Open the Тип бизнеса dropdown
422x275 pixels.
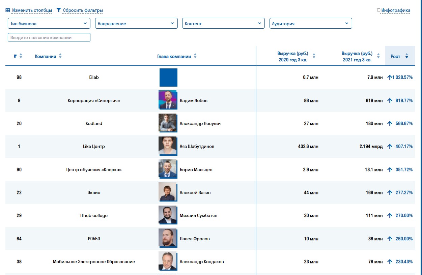click(49, 24)
